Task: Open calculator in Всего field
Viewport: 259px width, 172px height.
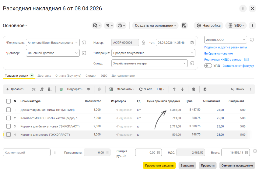Action: [x=246, y=152]
